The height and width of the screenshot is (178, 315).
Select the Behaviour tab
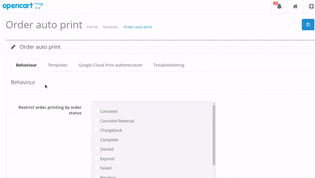(26, 65)
